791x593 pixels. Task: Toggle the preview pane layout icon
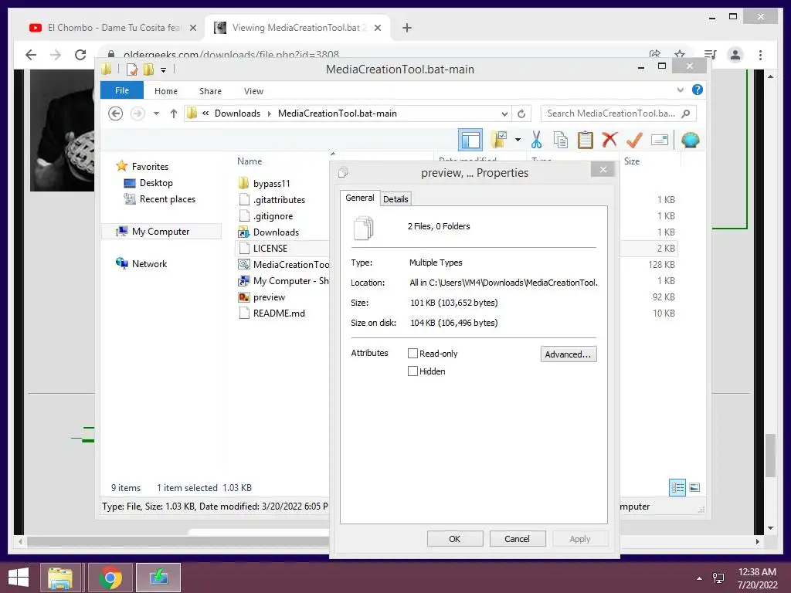pyautogui.click(x=470, y=141)
